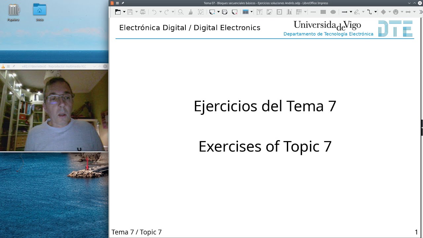Click the slide number 1 in footer
This screenshot has height=238, width=423.
click(x=416, y=232)
